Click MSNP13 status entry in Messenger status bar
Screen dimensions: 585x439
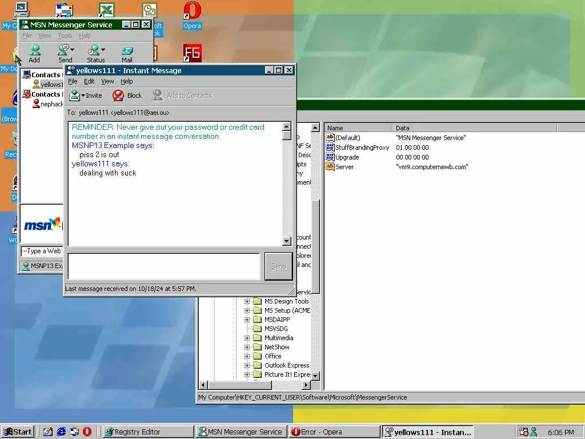42,266
